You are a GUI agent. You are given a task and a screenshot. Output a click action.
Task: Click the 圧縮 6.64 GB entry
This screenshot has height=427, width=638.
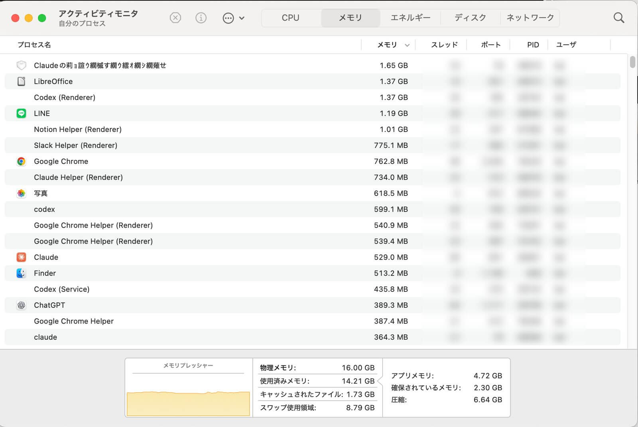(x=447, y=399)
